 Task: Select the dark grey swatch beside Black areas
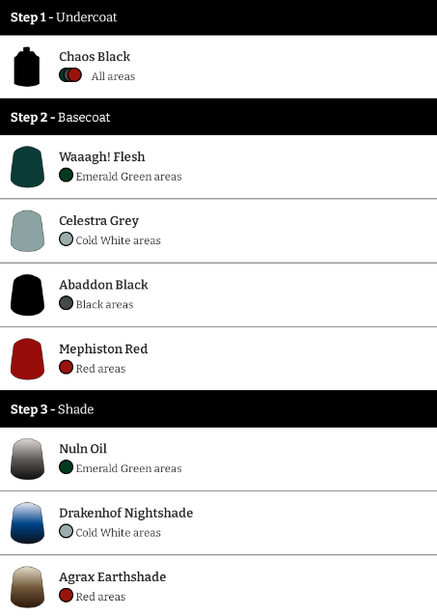point(66,303)
